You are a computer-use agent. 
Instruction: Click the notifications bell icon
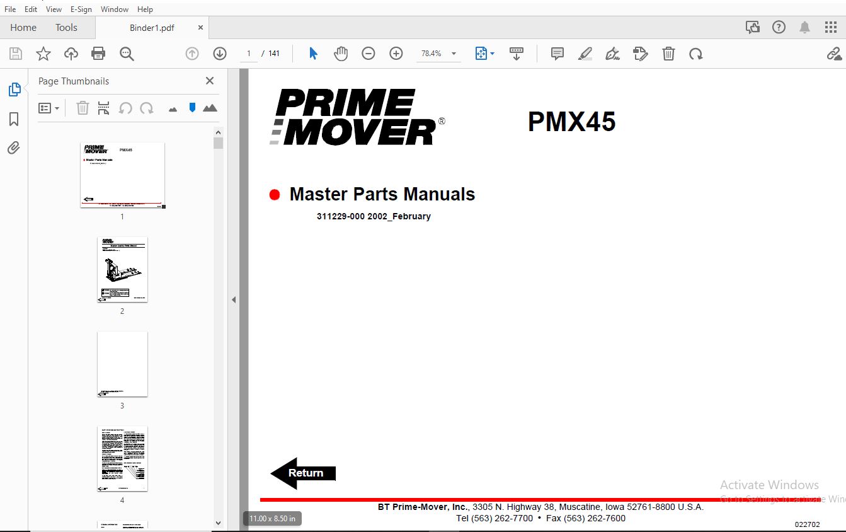(x=805, y=27)
